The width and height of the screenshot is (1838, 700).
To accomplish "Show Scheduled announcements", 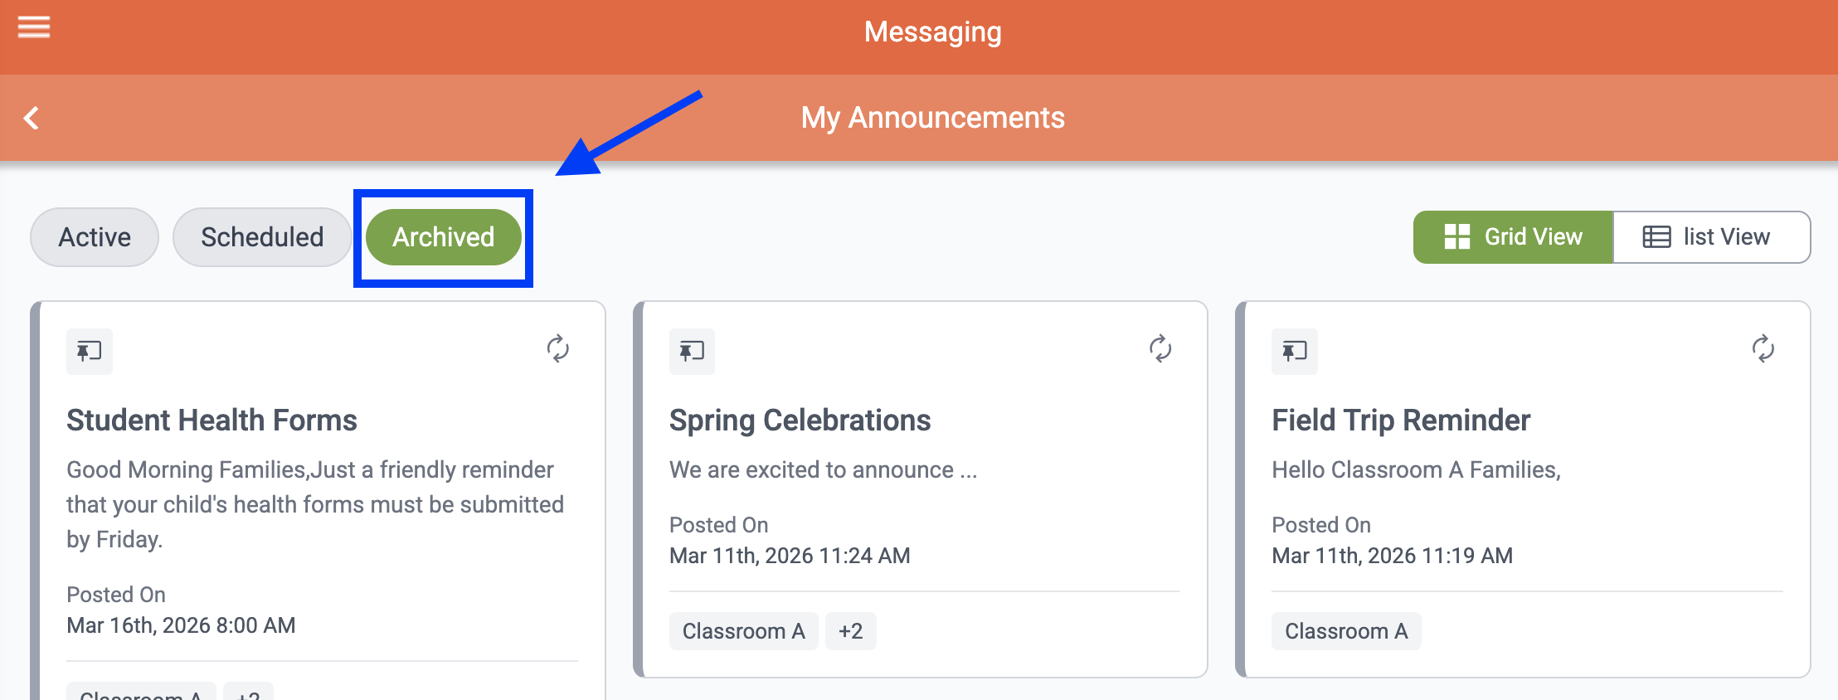I will [x=262, y=237].
